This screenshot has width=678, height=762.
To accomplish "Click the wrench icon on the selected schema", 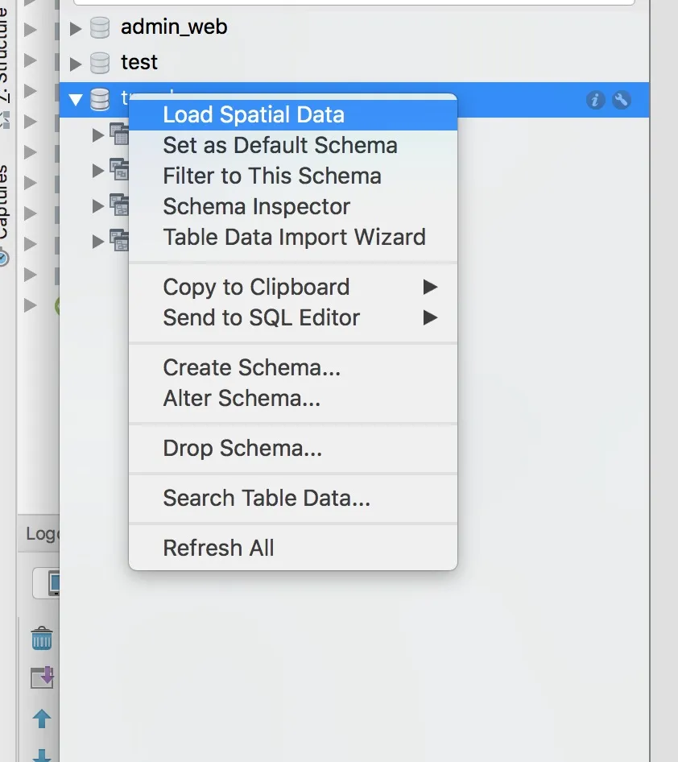I will pos(621,100).
